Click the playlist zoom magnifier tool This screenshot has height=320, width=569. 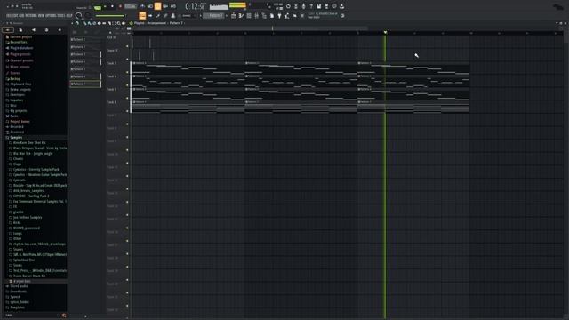pyautogui.click(x=118, y=23)
